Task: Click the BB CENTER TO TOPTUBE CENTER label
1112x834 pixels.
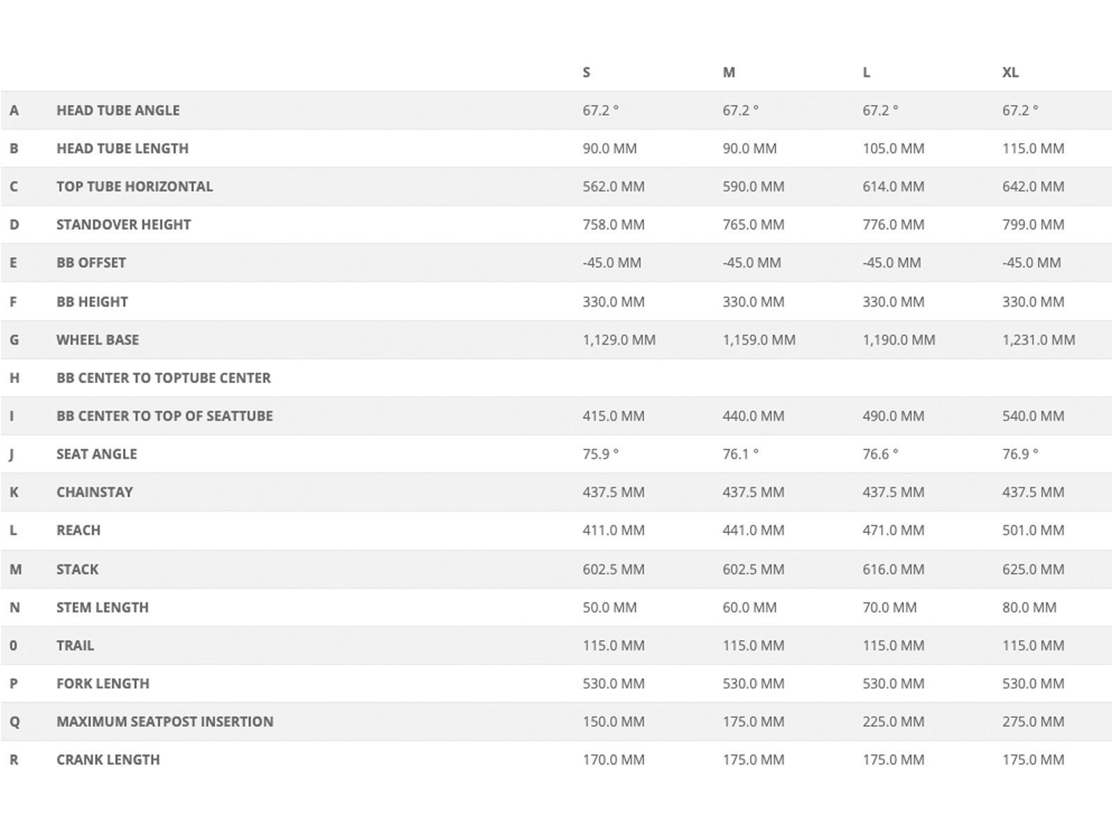Action: pos(163,378)
